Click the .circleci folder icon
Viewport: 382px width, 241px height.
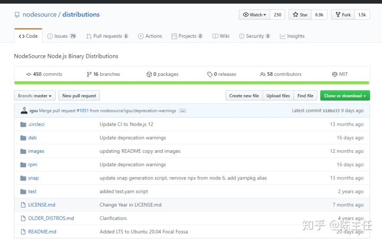point(23,125)
